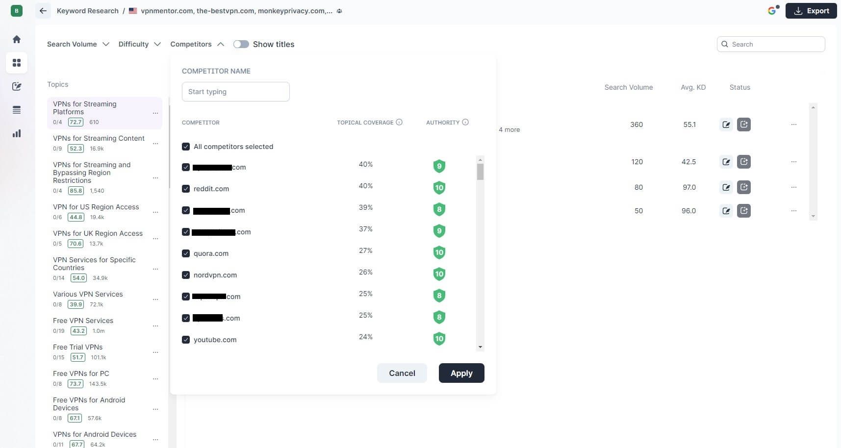Click export icon for row with 80 volume
This screenshot has width=841, height=448.
[744, 187]
